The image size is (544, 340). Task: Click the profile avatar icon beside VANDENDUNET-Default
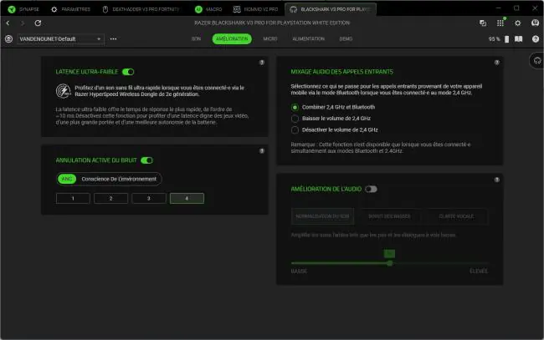coord(8,38)
